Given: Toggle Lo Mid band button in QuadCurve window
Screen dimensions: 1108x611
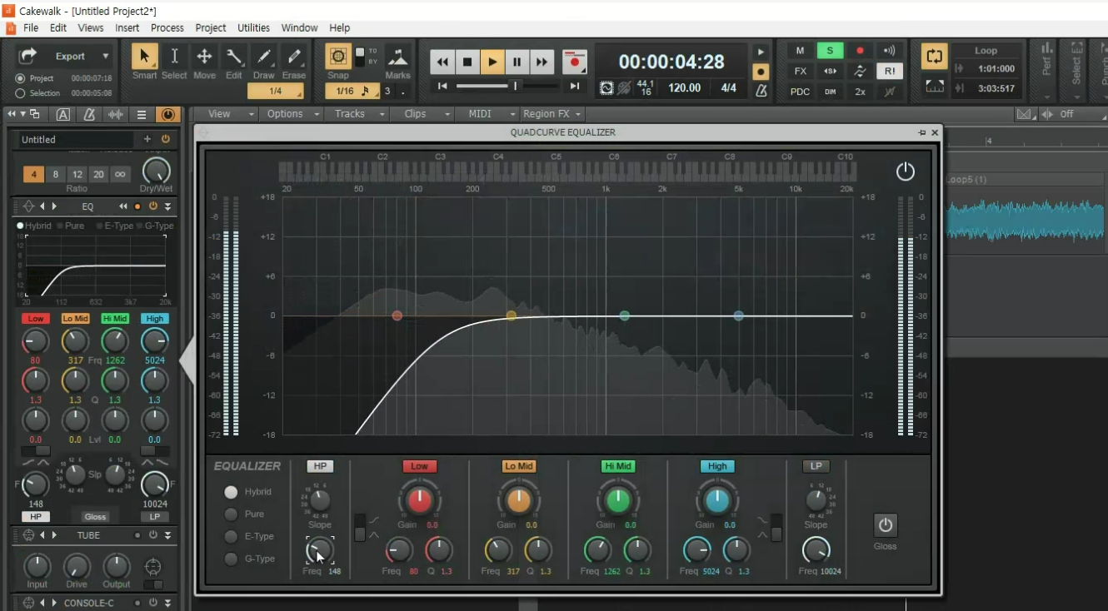Looking at the screenshot, I should pos(518,466).
